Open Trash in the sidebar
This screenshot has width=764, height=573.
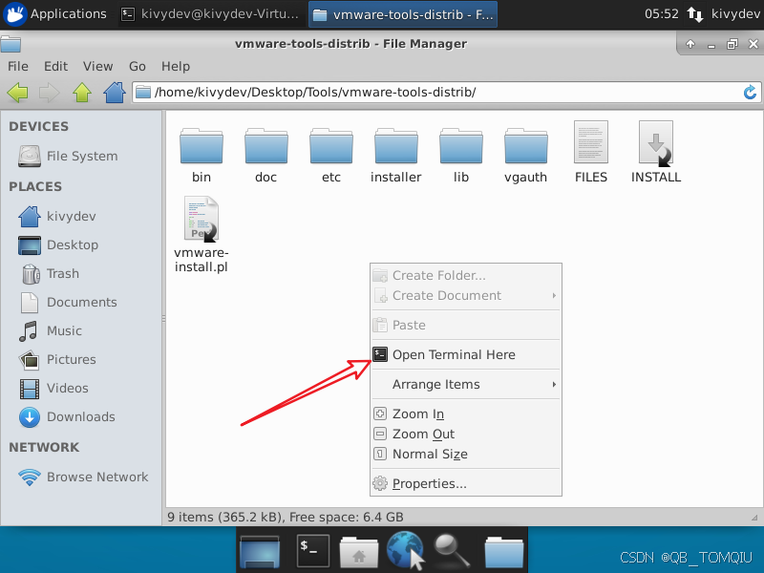[x=49, y=274]
